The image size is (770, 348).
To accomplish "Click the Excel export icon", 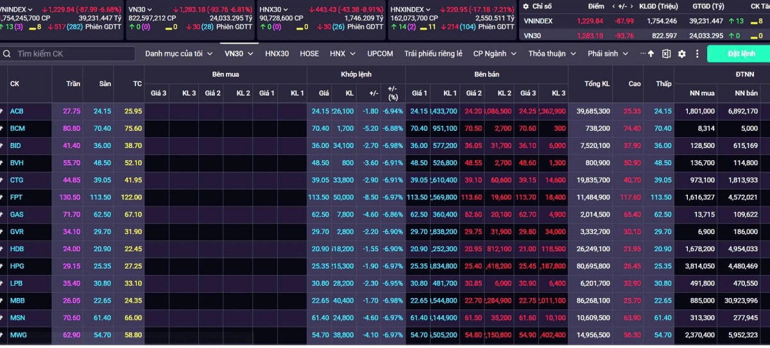I will click(666, 54).
